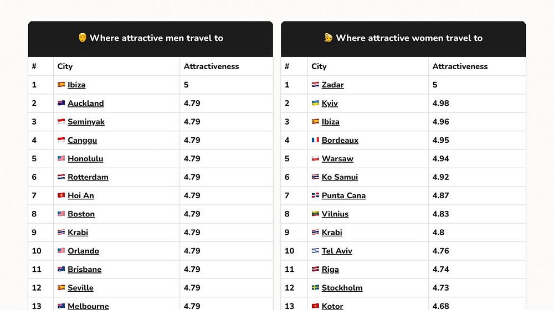Go to the Boston city page
This screenshot has height=310, width=554.
(81, 214)
